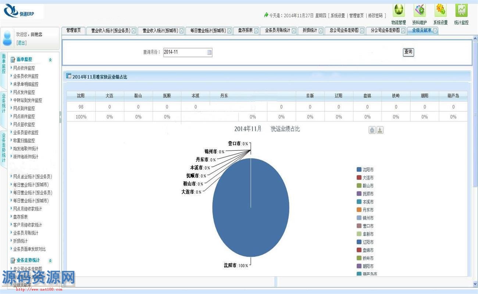Click the chart download/export icon
This screenshot has width=478, height=294.
(x=380, y=130)
